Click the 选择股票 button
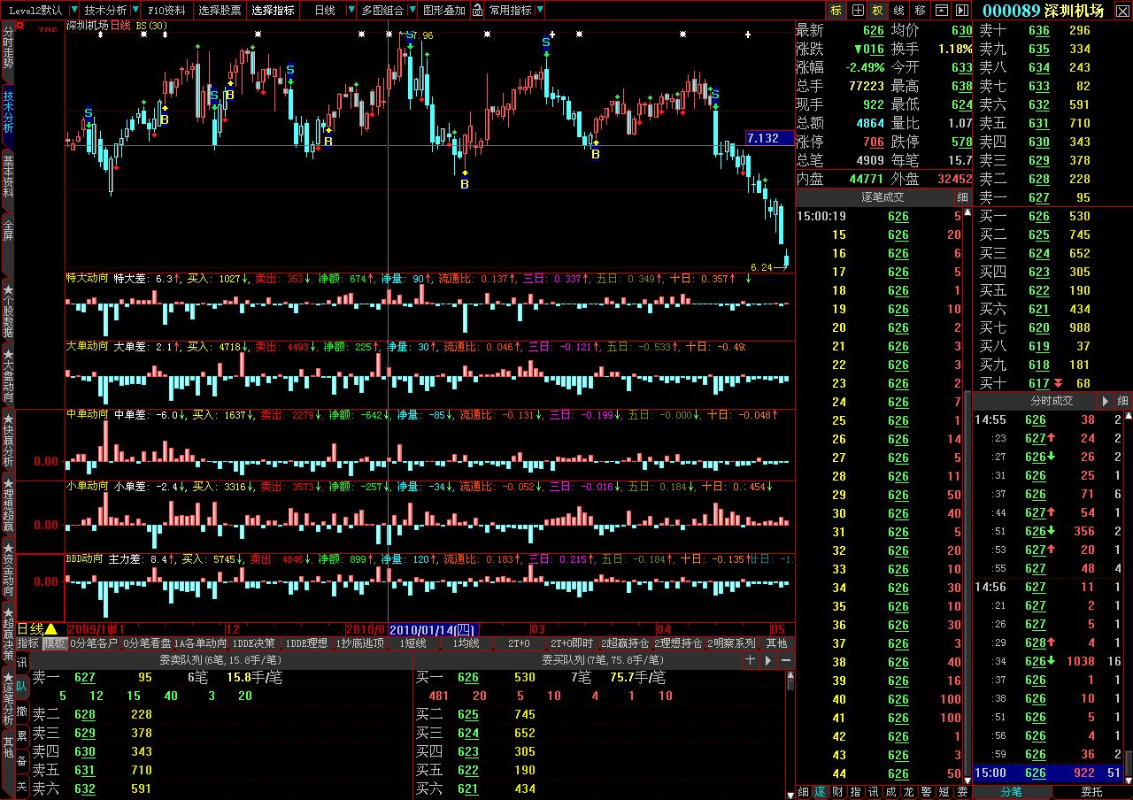1133x800 pixels. pyautogui.click(x=219, y=11)
